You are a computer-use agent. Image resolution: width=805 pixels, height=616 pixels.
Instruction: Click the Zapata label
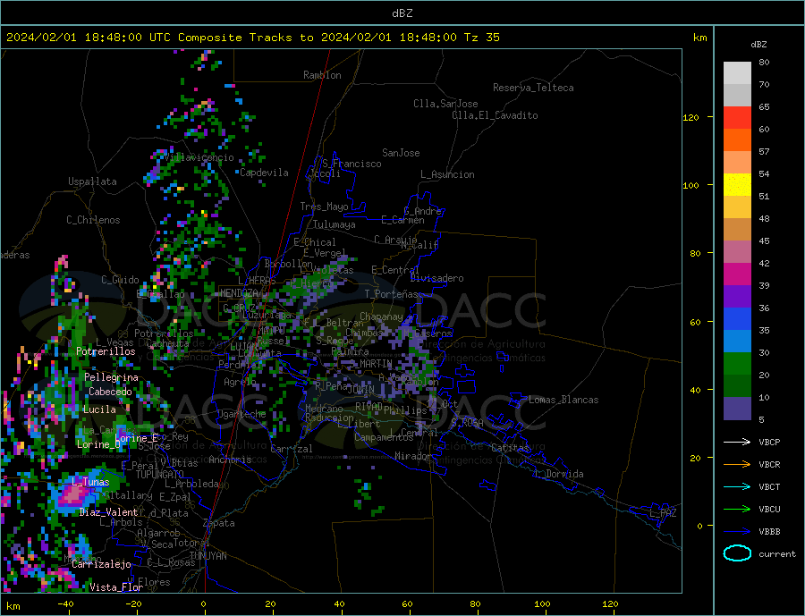point(219,524)
